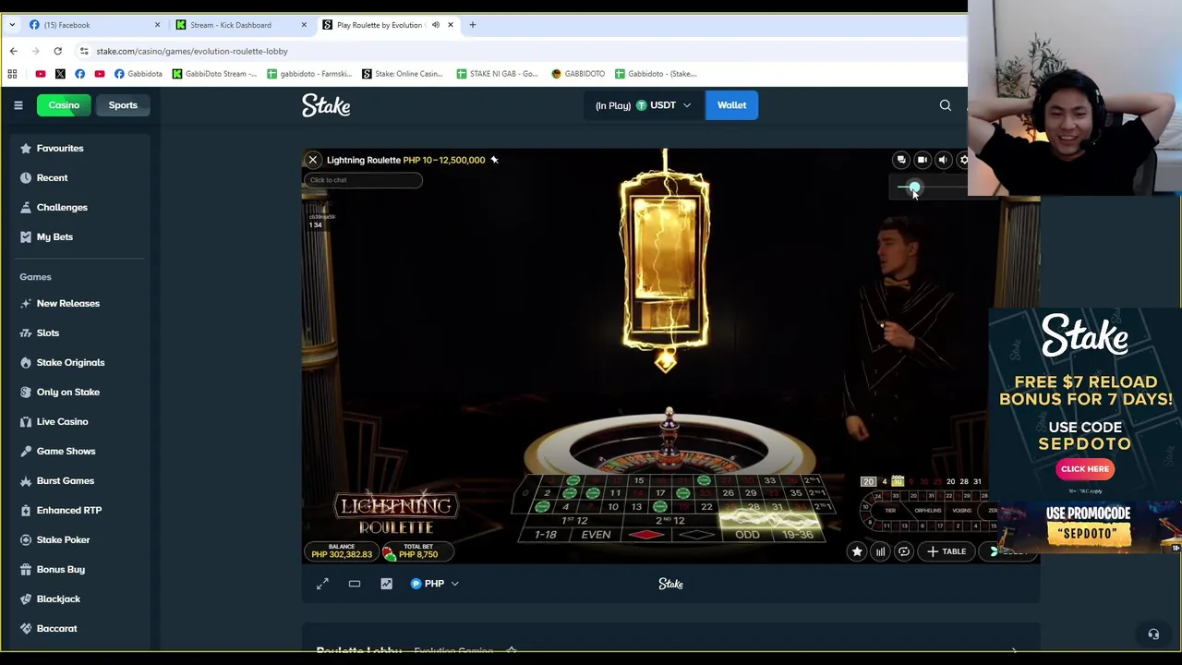
Task: Open live stats chart icon
Action: pyautogui.click(x=386, y=584)
